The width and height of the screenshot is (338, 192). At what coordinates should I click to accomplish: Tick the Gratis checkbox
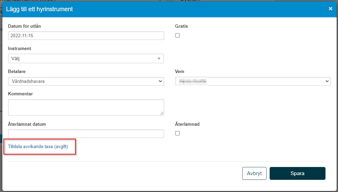[177, 35]
